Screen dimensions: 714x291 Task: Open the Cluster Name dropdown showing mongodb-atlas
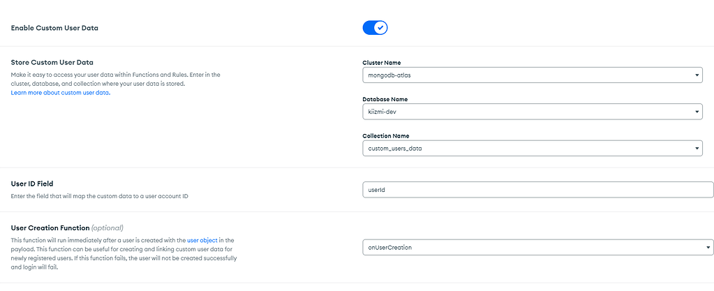(x=532, y=75)
